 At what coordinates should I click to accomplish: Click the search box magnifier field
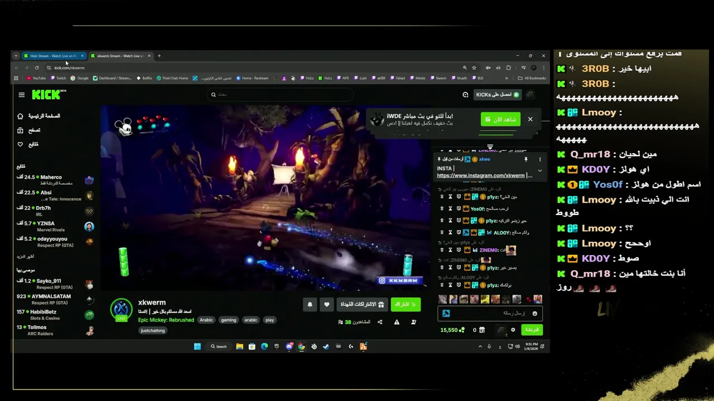pyautogui.click(x=280, y=95)
